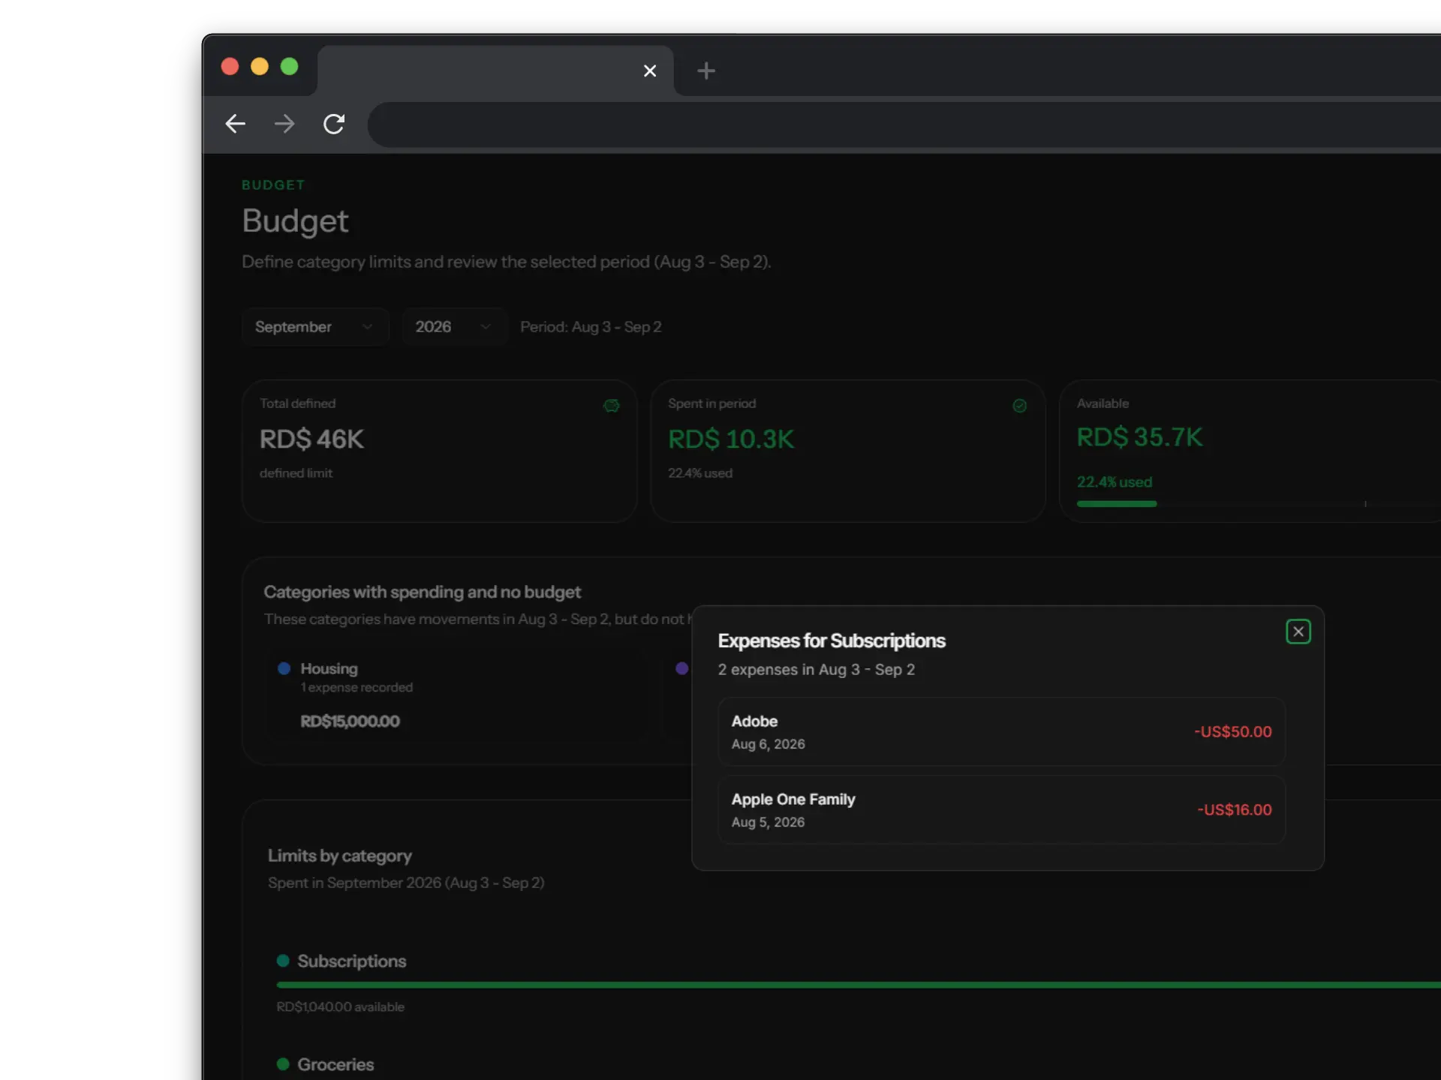Click the 1 expense recorded text under Housing

pyautogui.click(x=356, y=688)
